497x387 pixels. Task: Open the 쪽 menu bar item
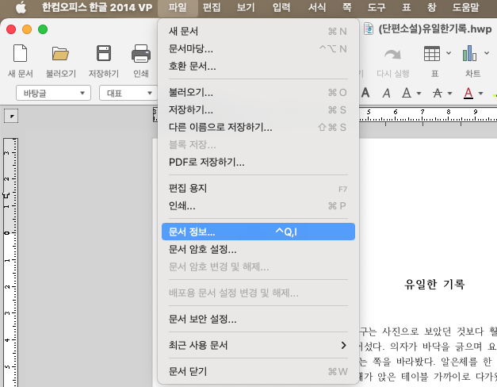click(x=346, y=7)
